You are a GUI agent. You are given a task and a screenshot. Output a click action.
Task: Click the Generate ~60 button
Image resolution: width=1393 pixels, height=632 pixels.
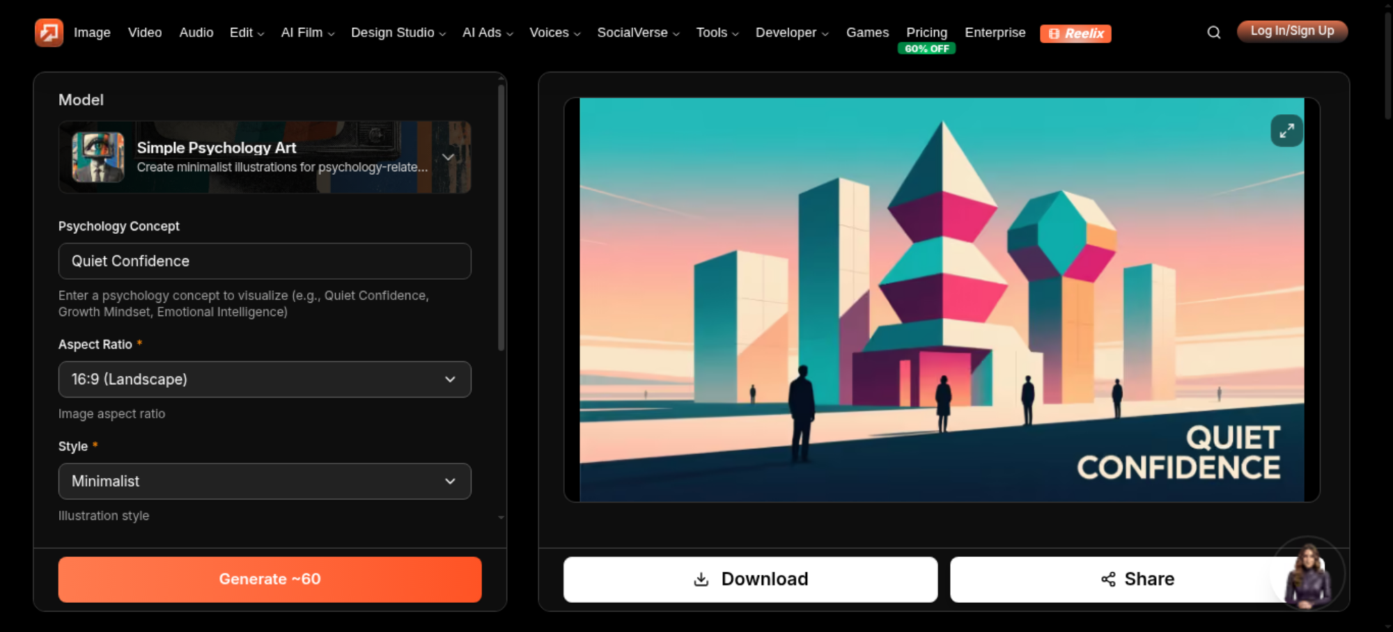click(x=270, y=579)
